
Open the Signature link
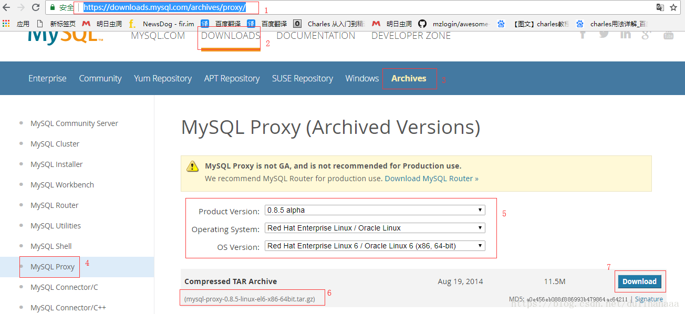(649, 299)
